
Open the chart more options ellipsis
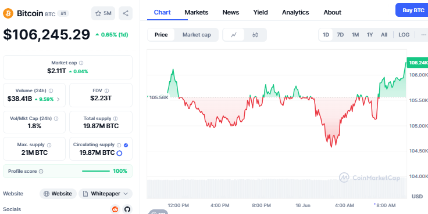[x=423, y=35]
